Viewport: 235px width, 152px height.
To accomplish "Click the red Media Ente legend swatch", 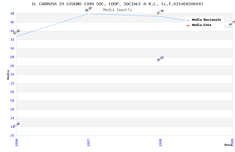I will point(188,26).
